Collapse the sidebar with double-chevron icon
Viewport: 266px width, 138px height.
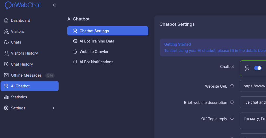(54, 5)
